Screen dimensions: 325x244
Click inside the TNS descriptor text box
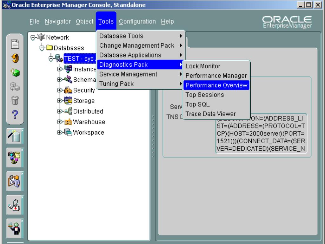[x=261, y=134]
